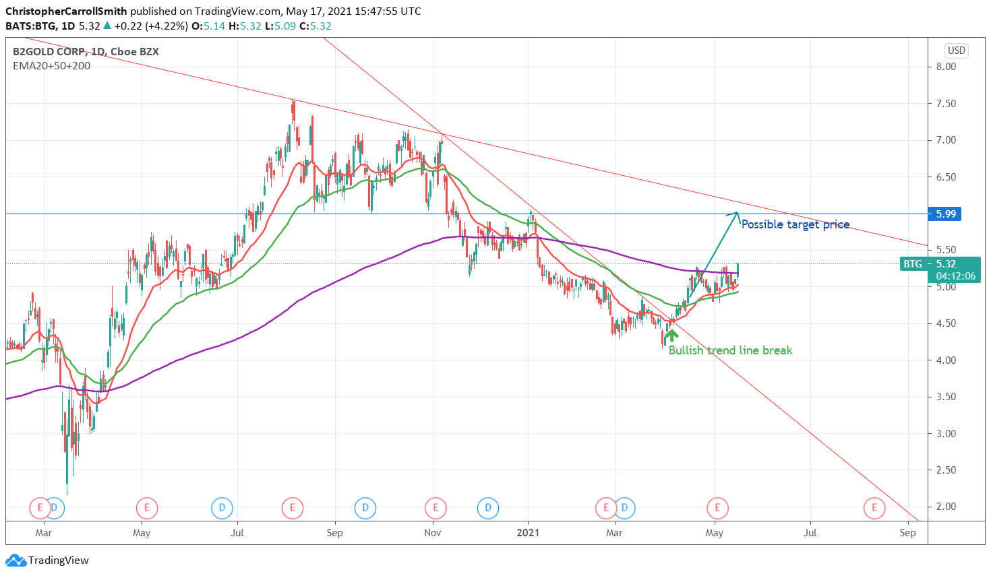Click the December 2020 dividend D marker
The image size is (991, 576).
[x=488, y=507]
